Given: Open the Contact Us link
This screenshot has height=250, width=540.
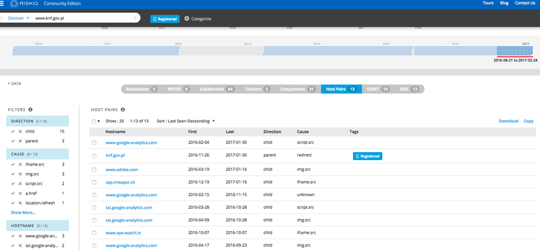Looking at the screenshot, I should tap(525, 3).
